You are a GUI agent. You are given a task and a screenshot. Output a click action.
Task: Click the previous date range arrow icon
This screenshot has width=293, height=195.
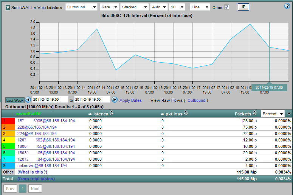28,100
